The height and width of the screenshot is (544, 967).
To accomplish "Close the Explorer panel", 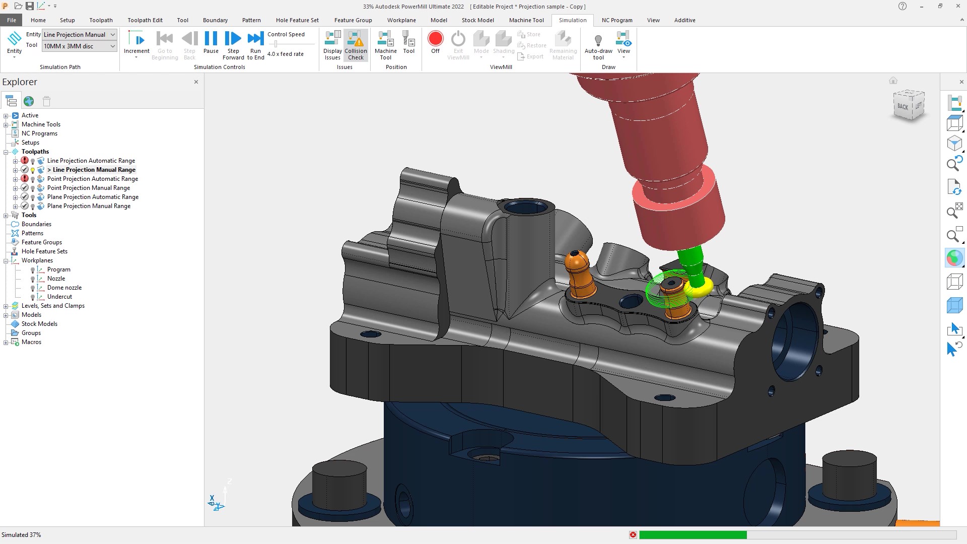I will pyautogui.click(x=196, y=82).
